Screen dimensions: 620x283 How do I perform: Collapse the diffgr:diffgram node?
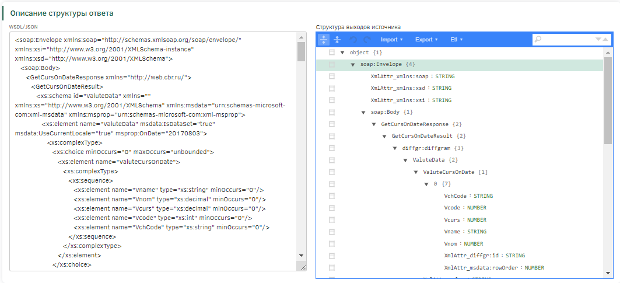click(395, 148)
